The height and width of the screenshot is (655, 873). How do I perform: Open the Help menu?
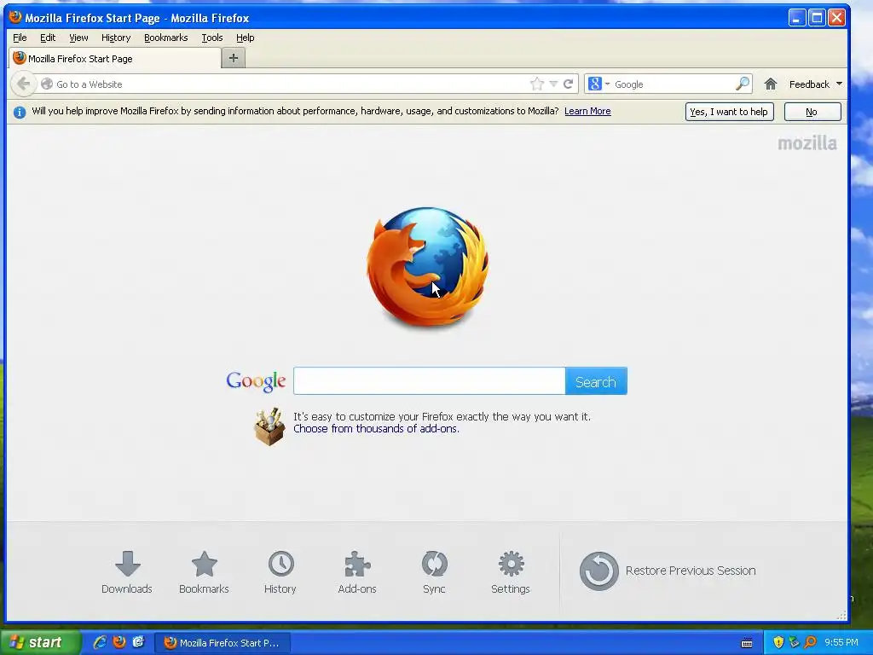[245, 38]
